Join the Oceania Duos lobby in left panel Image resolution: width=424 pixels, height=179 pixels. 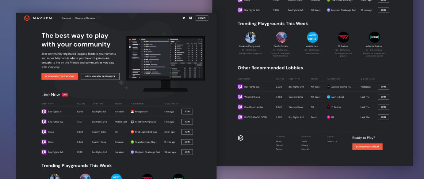tap(187, 142)
